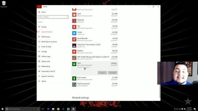Go back with the red back arrow
The height and width of the screenshot is (111, 198).
click(x=39, y=6)
